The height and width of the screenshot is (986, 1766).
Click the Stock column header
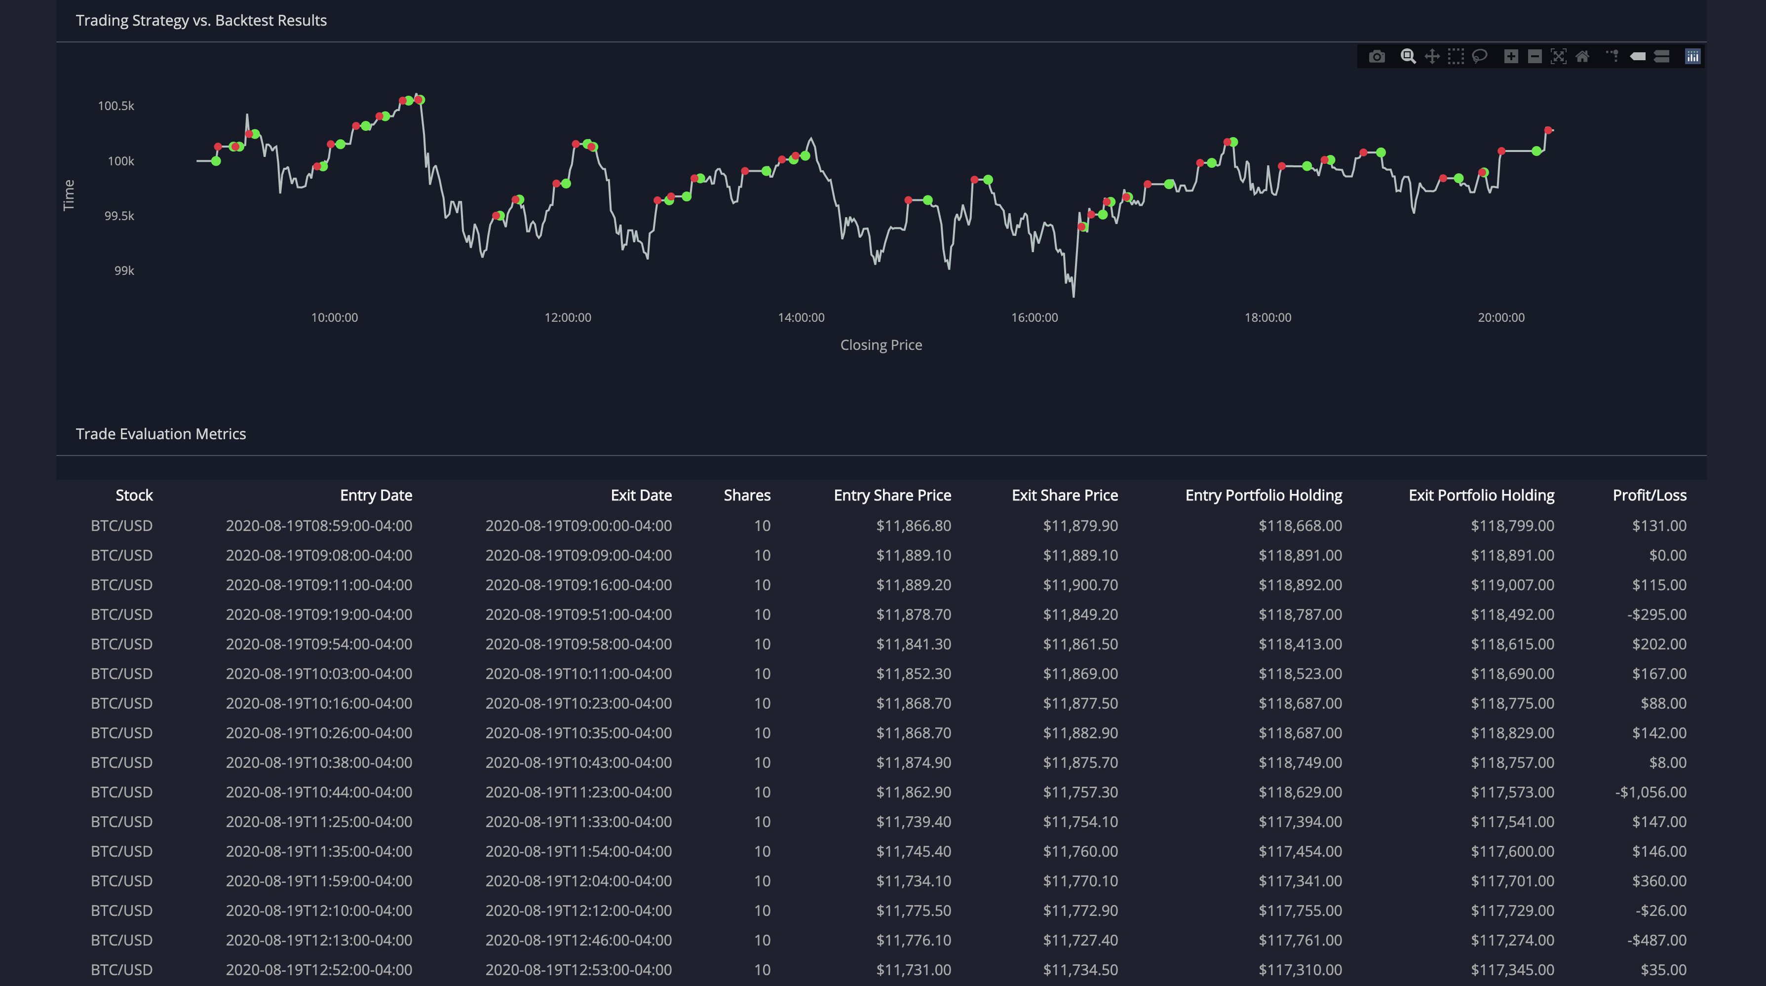point(134,495)
